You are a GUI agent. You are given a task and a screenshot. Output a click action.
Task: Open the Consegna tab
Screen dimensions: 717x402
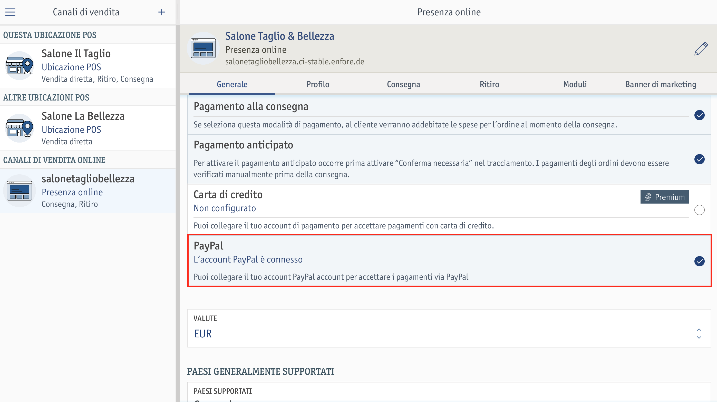403,84
